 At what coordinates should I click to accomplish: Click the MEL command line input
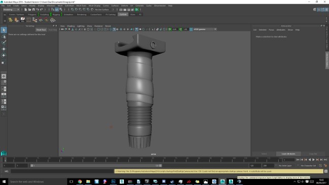coord(62,171)
